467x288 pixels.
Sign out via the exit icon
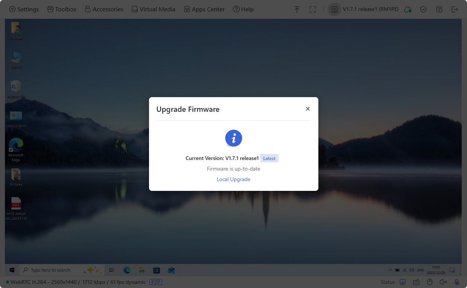(455, 9)
